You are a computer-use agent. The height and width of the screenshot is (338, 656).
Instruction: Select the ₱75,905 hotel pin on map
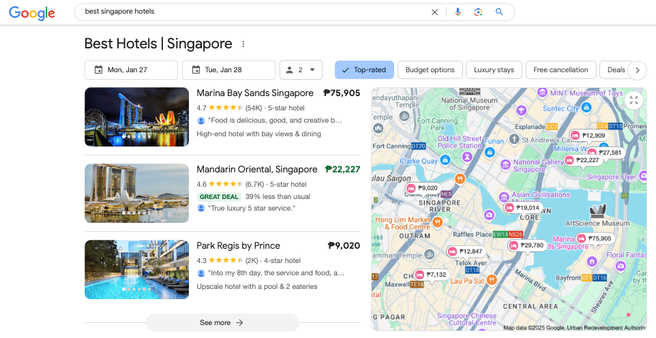tap(595, 239)
